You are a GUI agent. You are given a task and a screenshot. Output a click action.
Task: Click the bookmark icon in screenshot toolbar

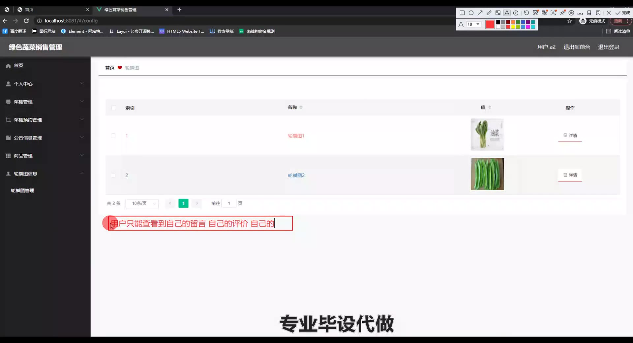(x=598, y=13)
